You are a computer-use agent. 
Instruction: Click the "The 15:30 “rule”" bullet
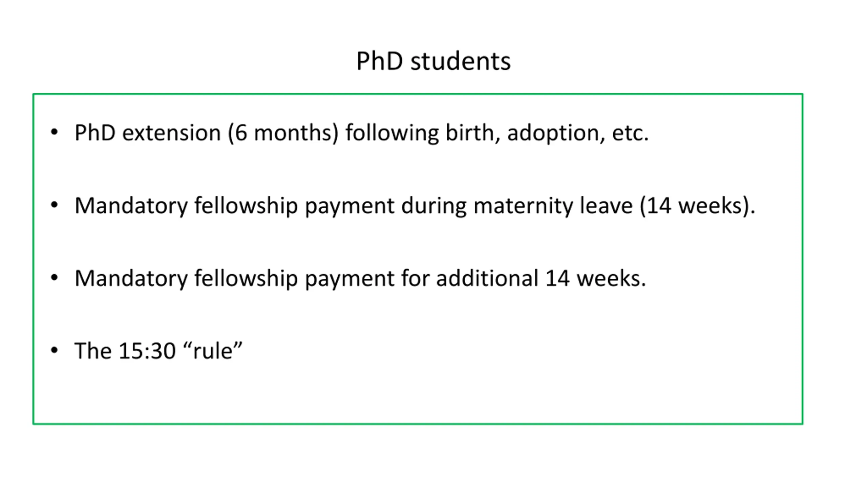click(158, 351)
